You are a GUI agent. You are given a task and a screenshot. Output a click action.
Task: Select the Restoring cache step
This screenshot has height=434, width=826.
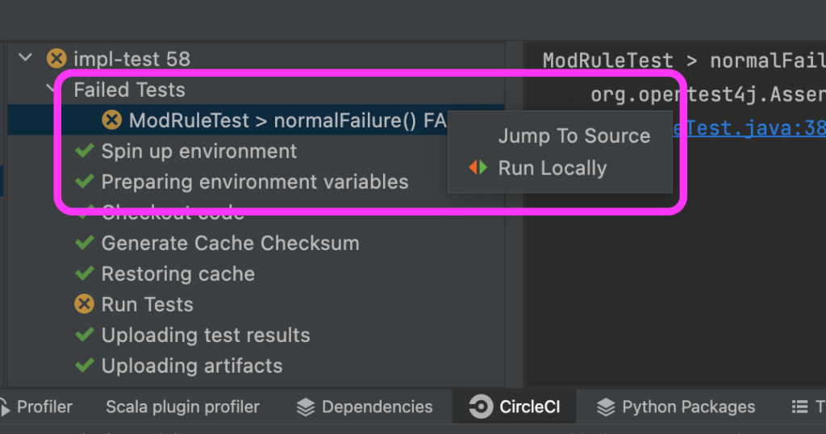[x=178, y=274]
